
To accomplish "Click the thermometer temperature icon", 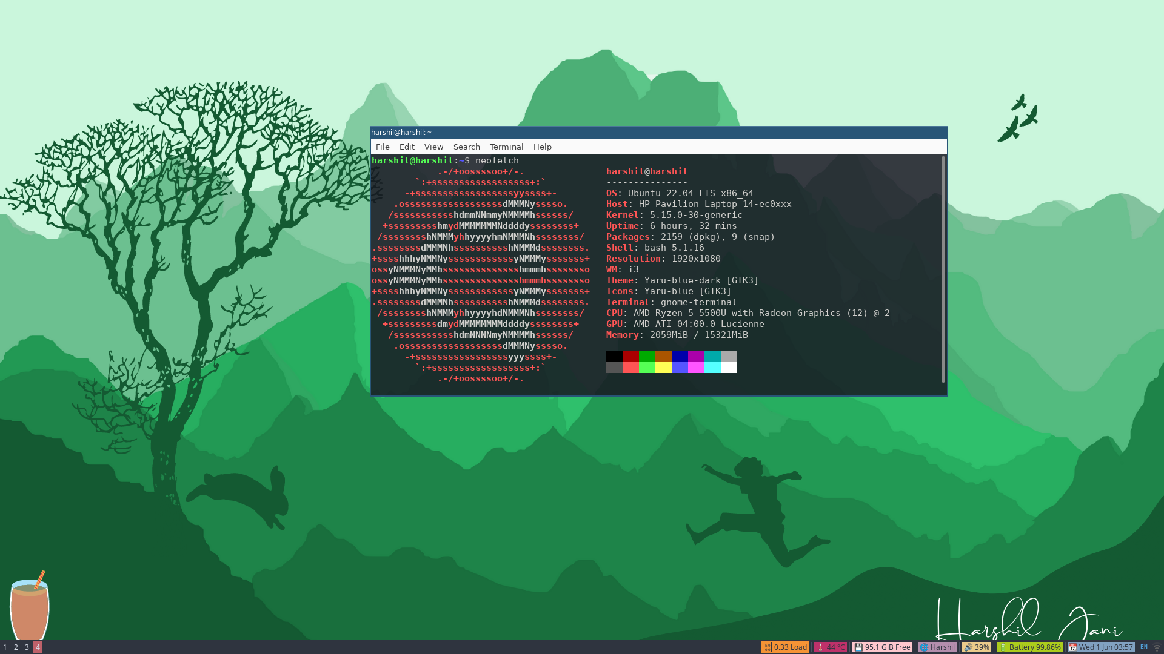I will pos(821,647).
